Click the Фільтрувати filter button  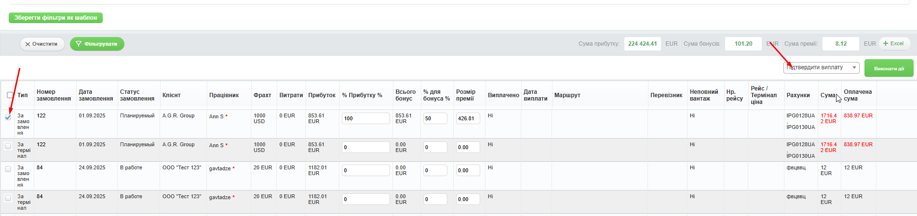pos(97,44)
